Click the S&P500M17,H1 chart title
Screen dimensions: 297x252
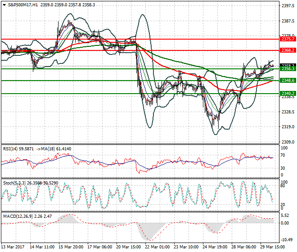click(x=23, y=5)
